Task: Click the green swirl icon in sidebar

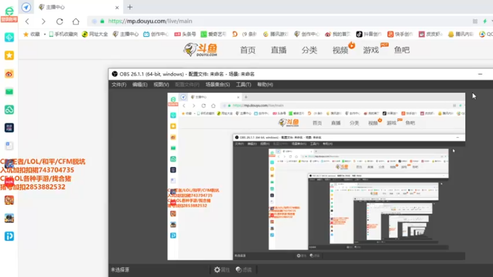Action: pyautogui.click(x=9, y=110)
